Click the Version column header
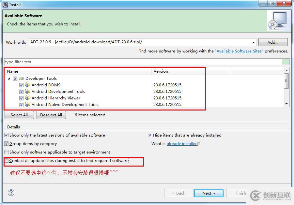Screen dimensions: 294x205 pyautogui.click(x=191, y=71)
